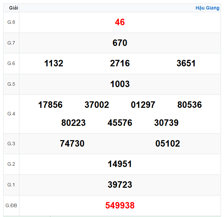This screenshot has width=224, height=217.
Task: Open the Hậu Giang province link
Action: click(x=207, y=8)
